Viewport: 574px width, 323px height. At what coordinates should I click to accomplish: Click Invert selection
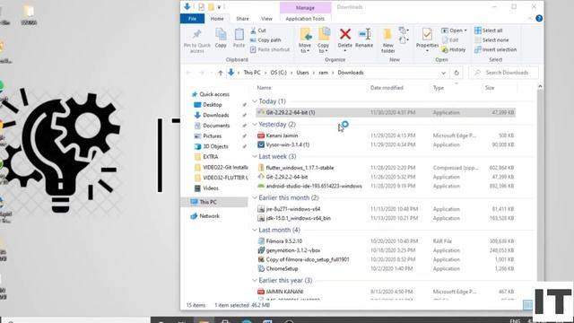pyautogui.click(x=496, y=49)
